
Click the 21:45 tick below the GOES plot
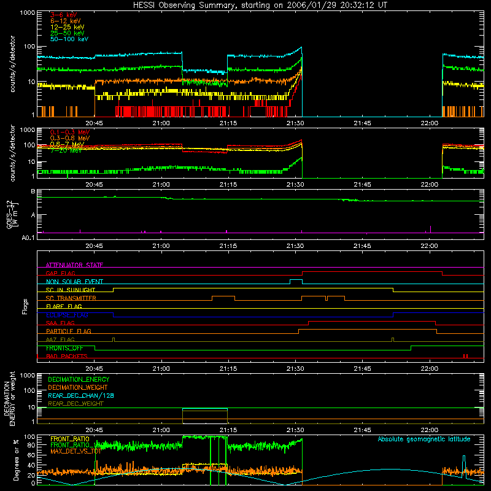362,246
